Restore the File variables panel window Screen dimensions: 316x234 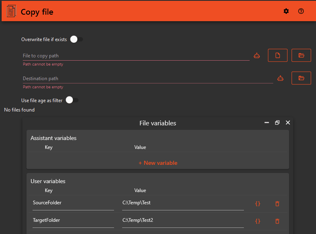coord(277,122)
